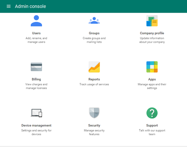Open the Security title text

pyautogui.click(x=94, y=125)
